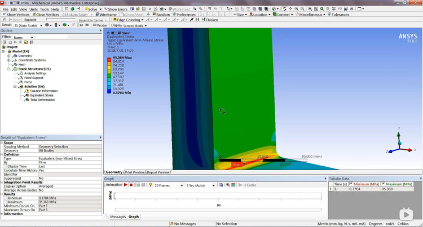Expand the Geometry node in outline
423x227 pixels.
(x=9, y=56)
